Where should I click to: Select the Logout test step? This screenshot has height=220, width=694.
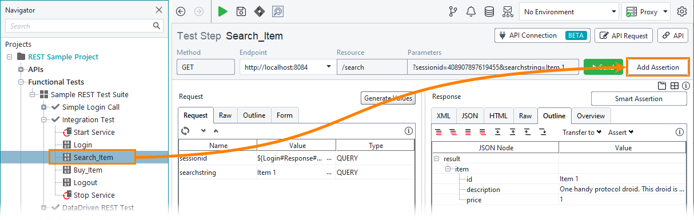[x=85, y=182]
